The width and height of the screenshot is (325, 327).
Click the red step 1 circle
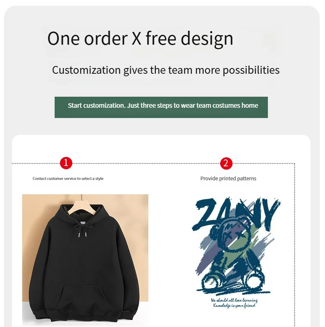66,163
